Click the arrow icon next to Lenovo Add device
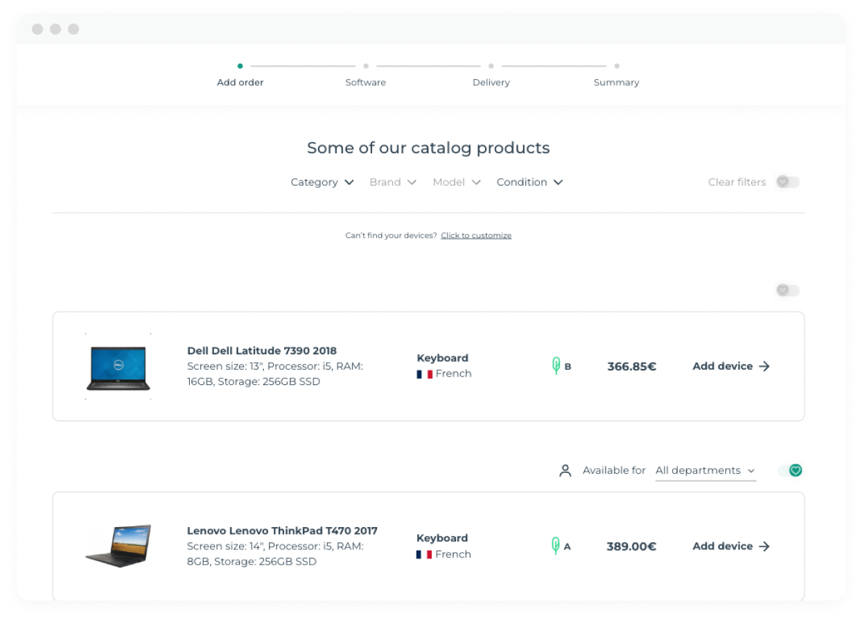Image resolution: width=862 pixels, height=620 pixels. click(764, 546)
